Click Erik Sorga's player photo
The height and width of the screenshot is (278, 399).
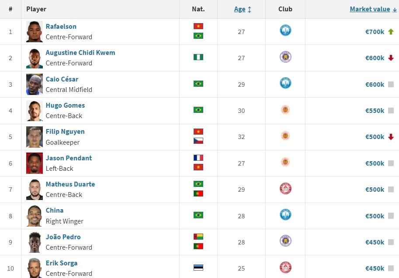click(34, 268)
